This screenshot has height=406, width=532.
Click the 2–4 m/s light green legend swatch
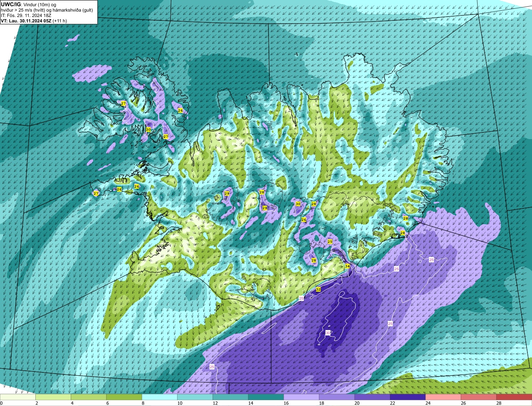pos(53,397)
